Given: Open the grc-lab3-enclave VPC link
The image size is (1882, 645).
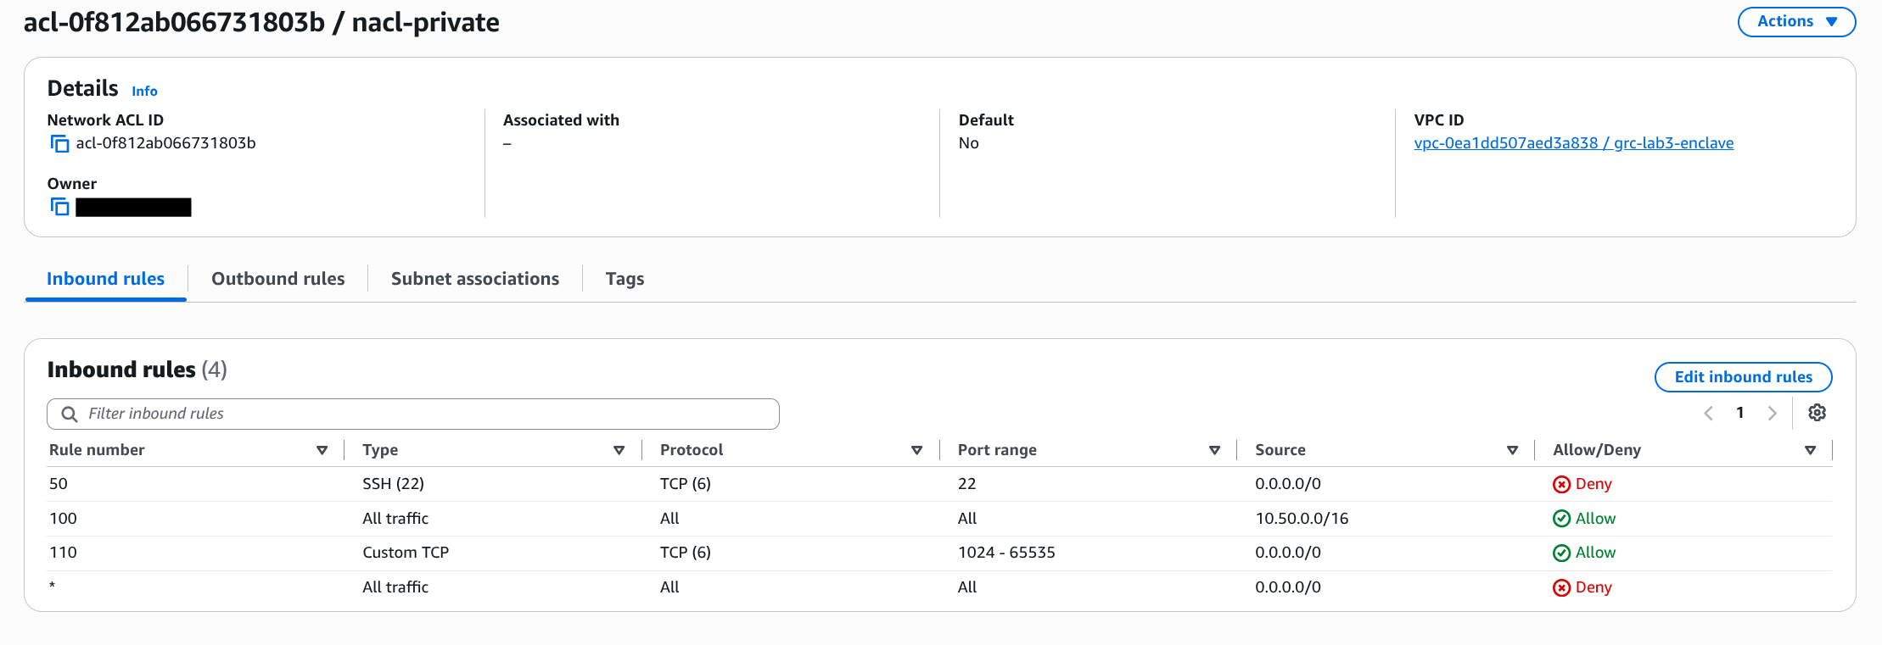Looking at the screenshot, I should tap(1573, 143).
